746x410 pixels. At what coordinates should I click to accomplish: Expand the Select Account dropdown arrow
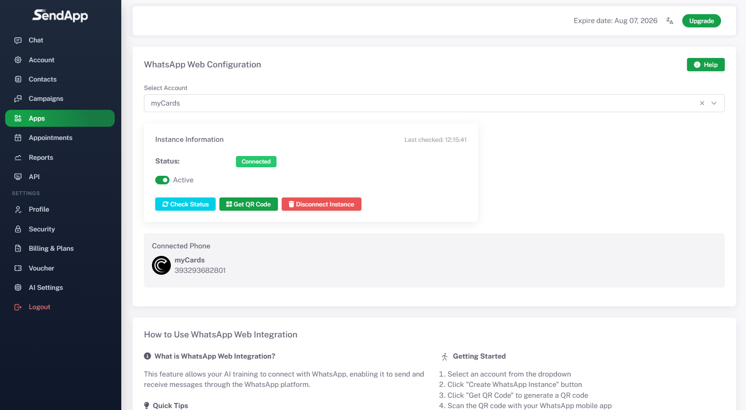click(x=714, y=103)
